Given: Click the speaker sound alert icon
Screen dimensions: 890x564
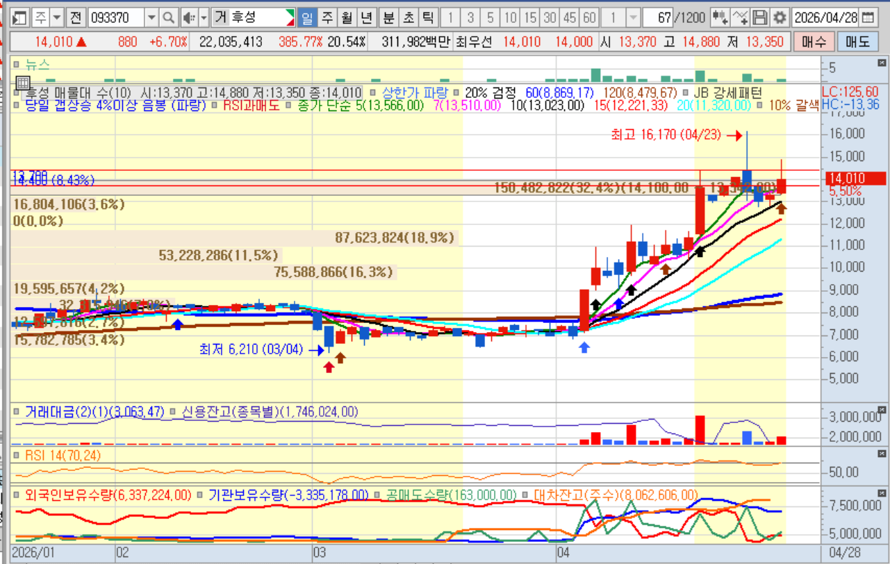Looking at the screenshot, I should pyautogui.click(x=188, y=17).
